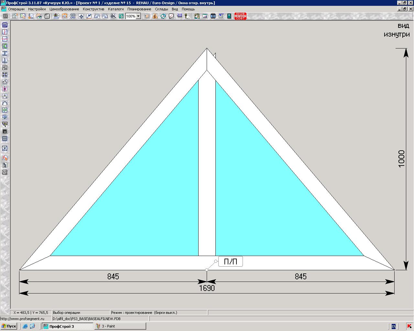Select the vertical red divider tool
The image size is (414, 331).
click(x=5, y=32)
